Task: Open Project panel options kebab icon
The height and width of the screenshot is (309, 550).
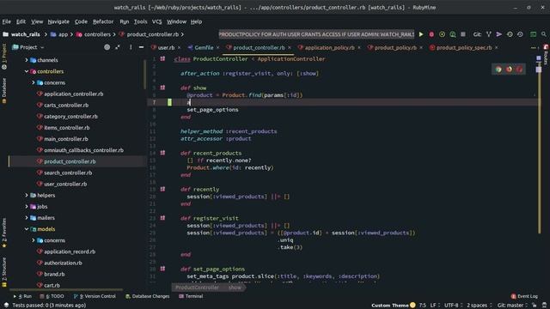Action: coord(131,47)
